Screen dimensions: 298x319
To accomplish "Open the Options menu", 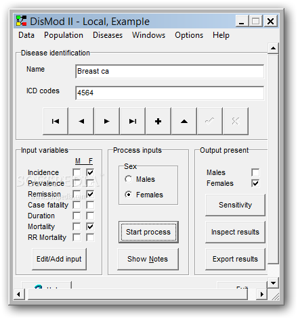I will point(189,35).
